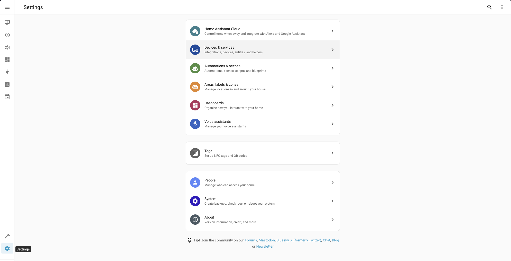Screen dimensions: 511x261
Task: Expand Voice assistants chevron
Action: (x=333, y=124)
